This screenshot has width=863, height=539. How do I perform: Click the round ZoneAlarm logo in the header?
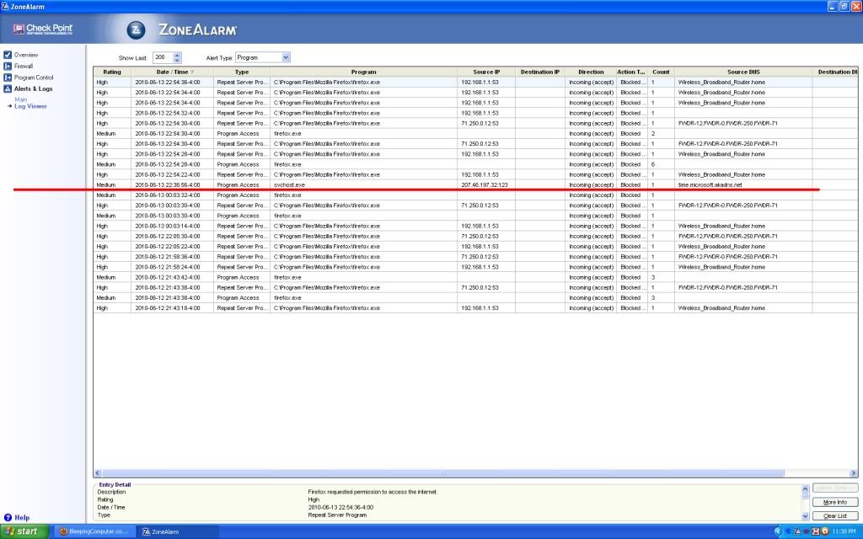tap(136, 29)
